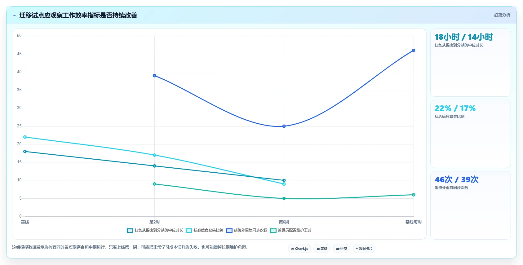This screenshot has height=265, width=523.
Task: Click the y-axis tick label 50
Action: [19, 36]
